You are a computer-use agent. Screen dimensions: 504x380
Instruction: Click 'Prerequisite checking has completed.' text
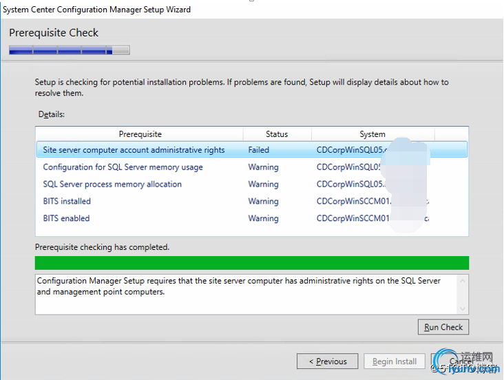(x=102, y=247)
